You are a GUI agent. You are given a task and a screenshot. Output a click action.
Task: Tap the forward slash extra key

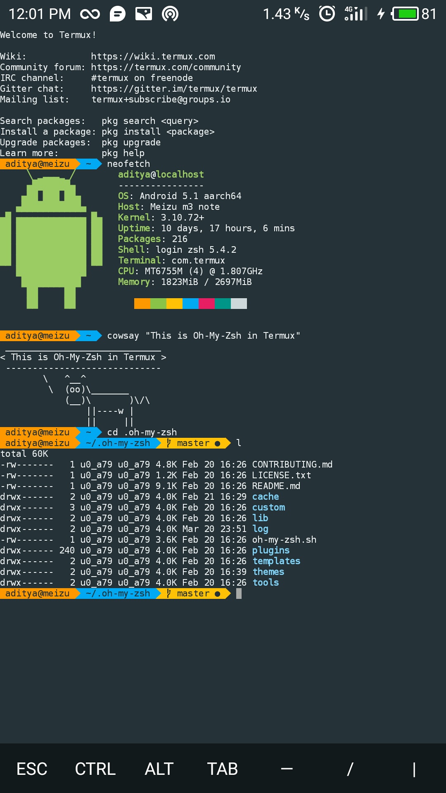(x=350, y=769)
